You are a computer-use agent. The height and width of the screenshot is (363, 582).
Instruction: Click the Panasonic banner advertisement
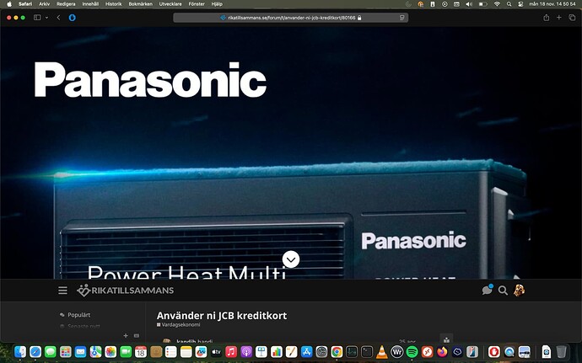pos(290,152)
